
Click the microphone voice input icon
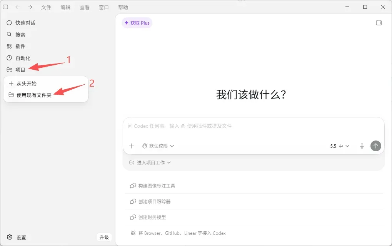pyautogui.click(x=362, y=146)
